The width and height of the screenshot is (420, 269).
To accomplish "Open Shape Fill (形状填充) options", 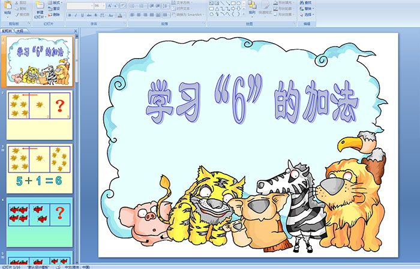I will click(283, 2).
